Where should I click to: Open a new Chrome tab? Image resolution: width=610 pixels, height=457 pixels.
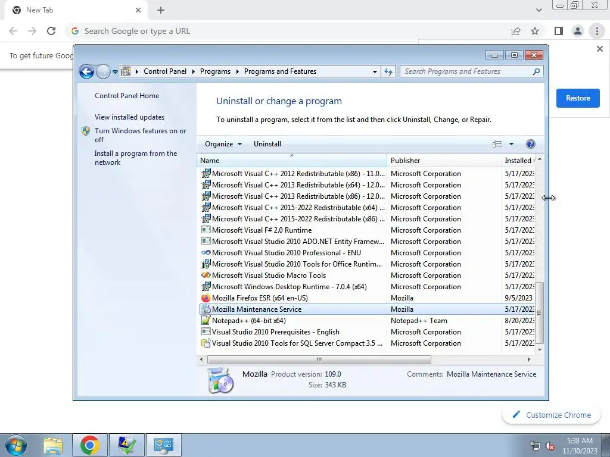pyautogui.click(x=161, y=11)
